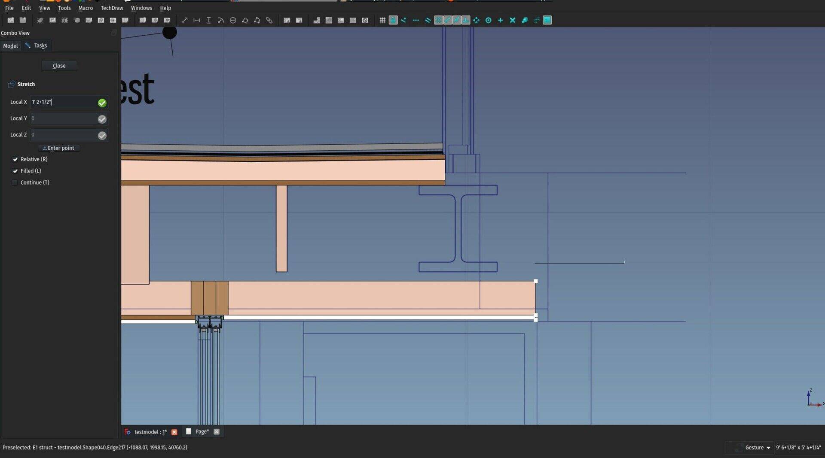Enable the perpendicular snap icon

pyautogui.click(x=466, y=20)
